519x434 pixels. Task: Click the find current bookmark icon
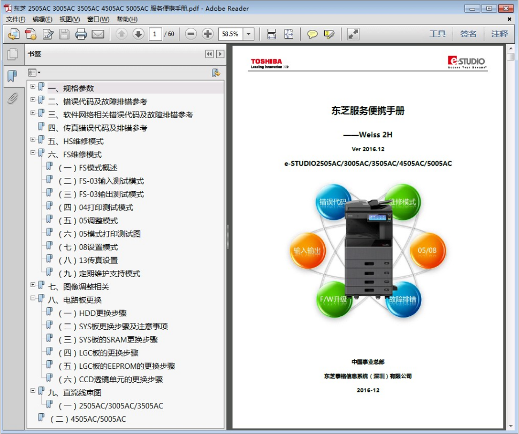[216, 73]
